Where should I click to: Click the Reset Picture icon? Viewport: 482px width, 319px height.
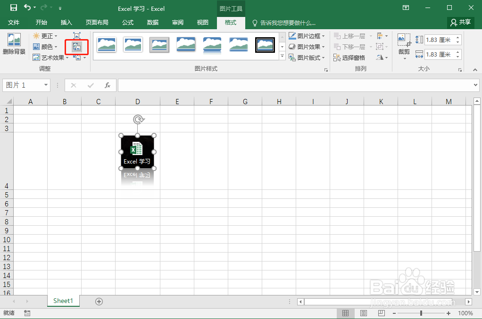click(77, 57)
